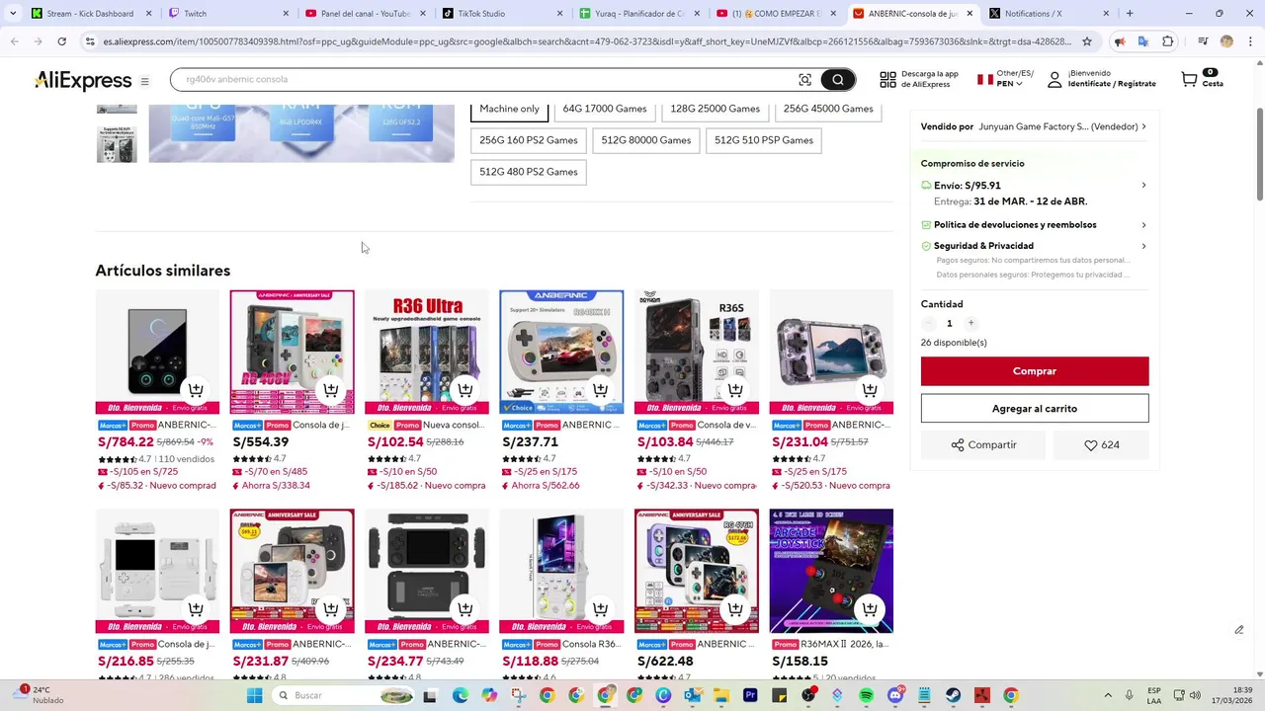Open Spotify from the taskbar

tap(866, 695)
